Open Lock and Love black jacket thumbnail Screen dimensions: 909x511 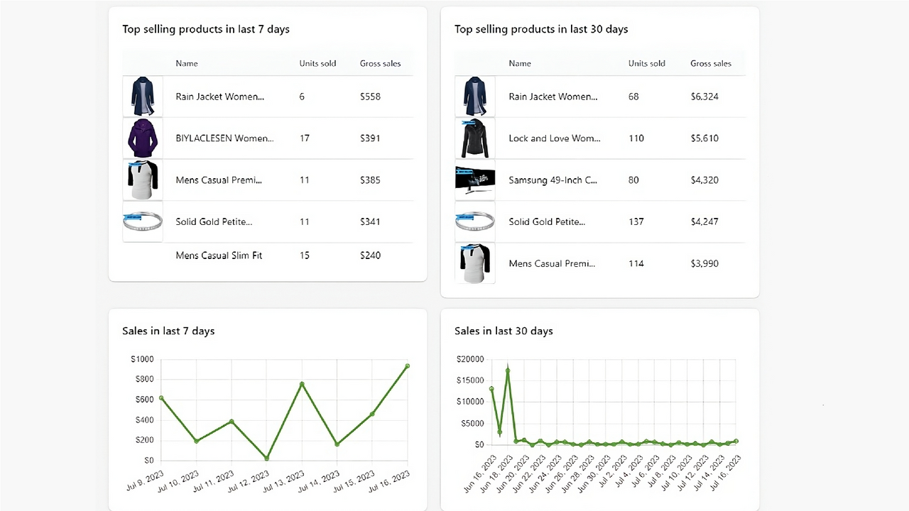point(475,138)
